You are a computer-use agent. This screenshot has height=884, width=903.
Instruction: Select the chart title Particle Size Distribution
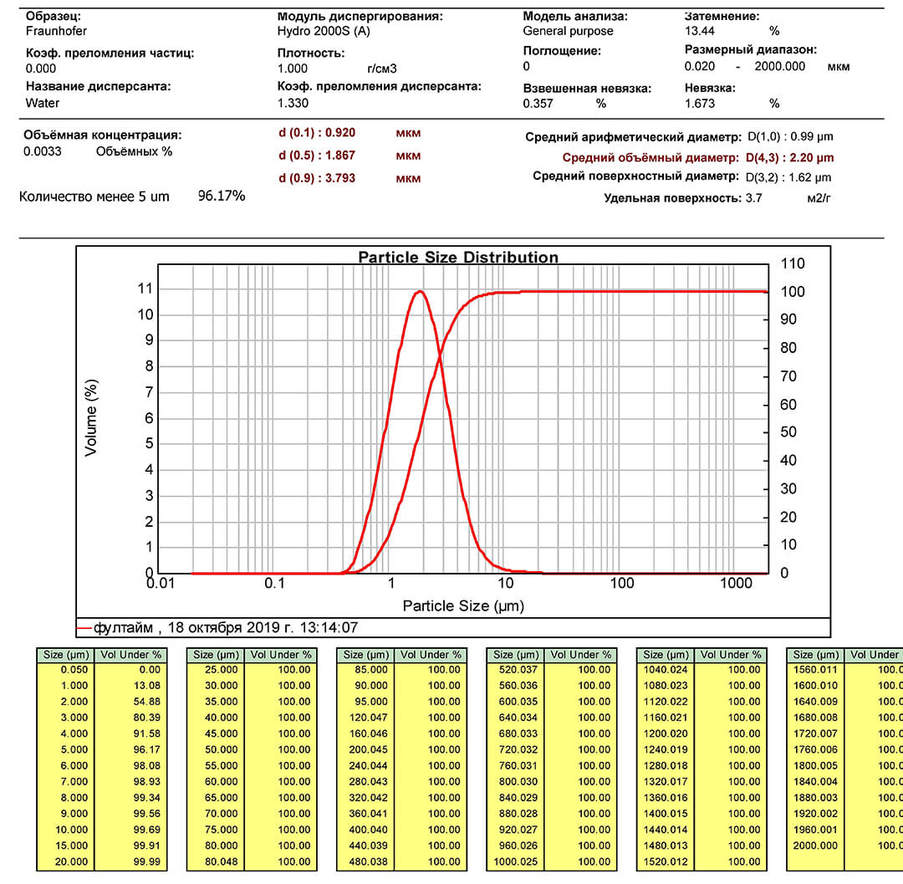pyautogui.click(x=458, y=258)
